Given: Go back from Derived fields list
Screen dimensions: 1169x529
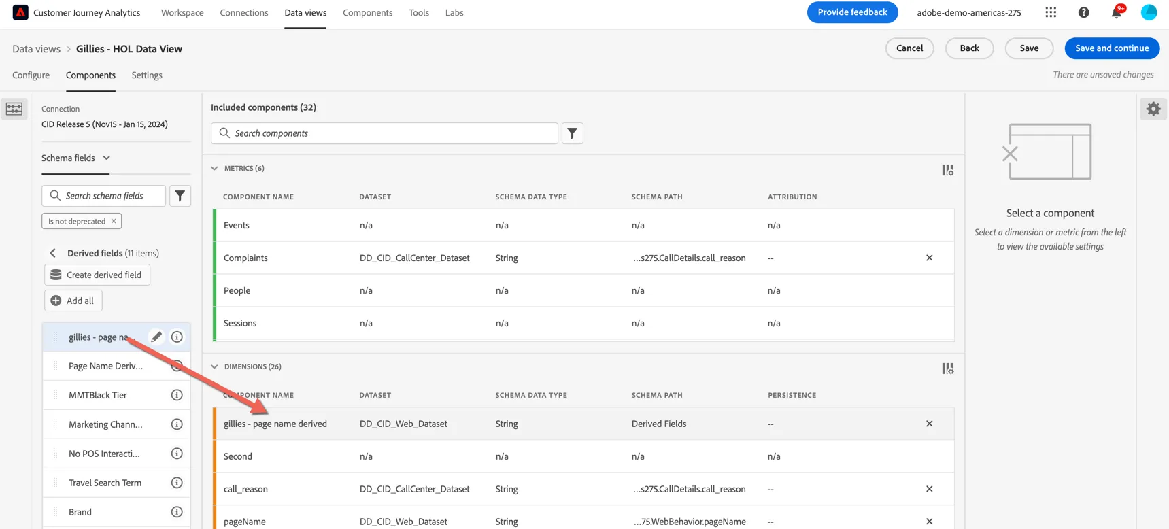Looking at the screenshot, I should [52, 253].
